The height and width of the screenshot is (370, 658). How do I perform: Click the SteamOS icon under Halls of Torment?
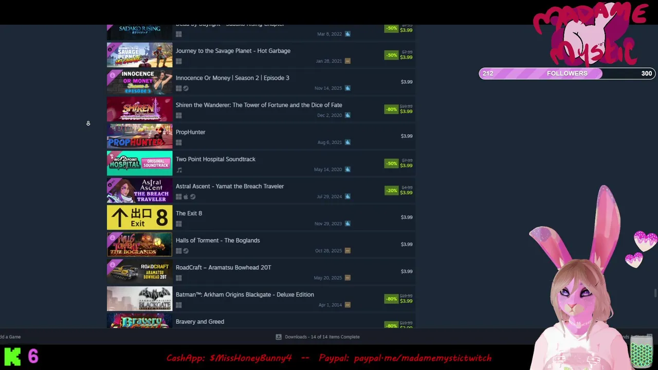coord(186,251)
